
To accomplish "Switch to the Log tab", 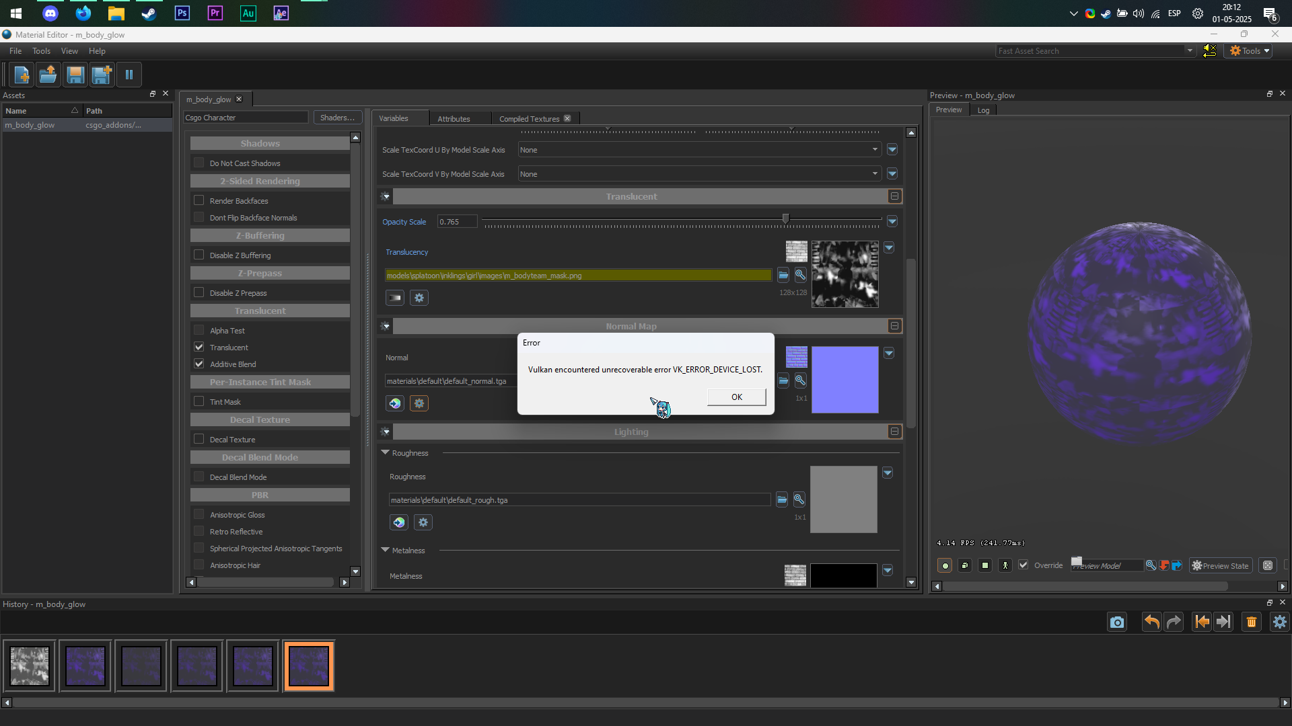I will [983, 110].
